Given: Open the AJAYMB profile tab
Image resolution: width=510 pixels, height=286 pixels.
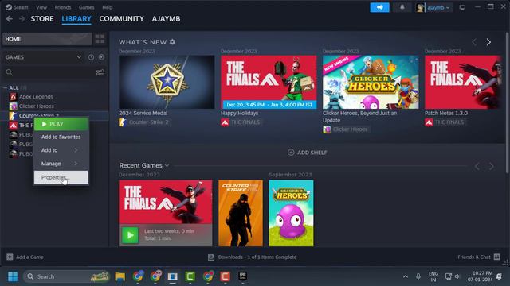Looking at the screenshot, I should coord(166,19).
